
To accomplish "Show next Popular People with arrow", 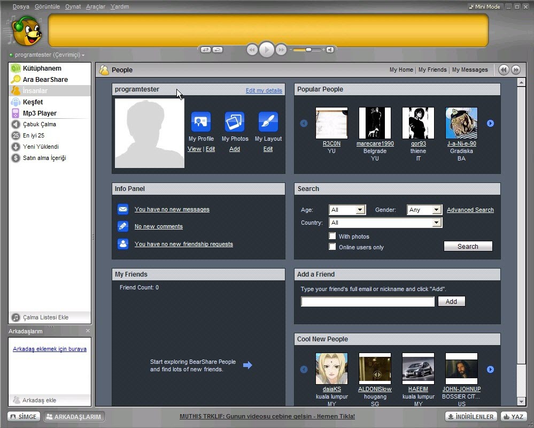I will 490,124.
